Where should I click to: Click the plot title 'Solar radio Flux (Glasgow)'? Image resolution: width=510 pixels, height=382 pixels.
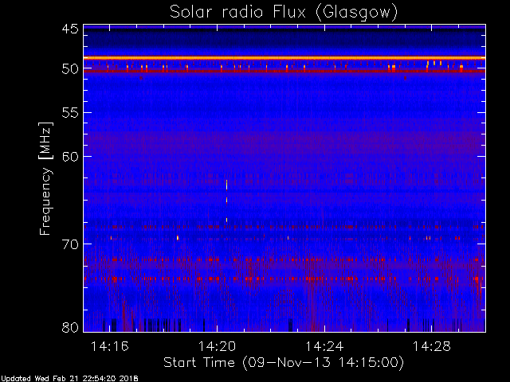(x=284, y=13)
